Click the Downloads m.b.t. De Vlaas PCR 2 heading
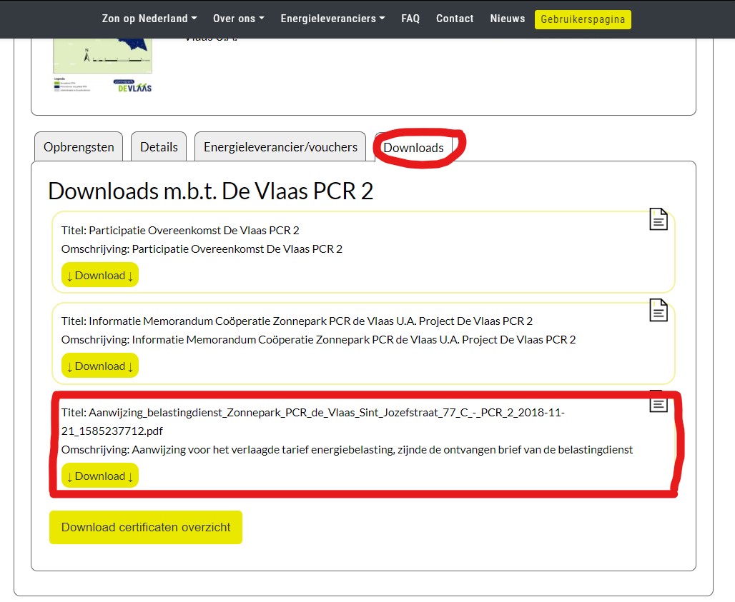This screenshot has height=602, width=735. 210,191
